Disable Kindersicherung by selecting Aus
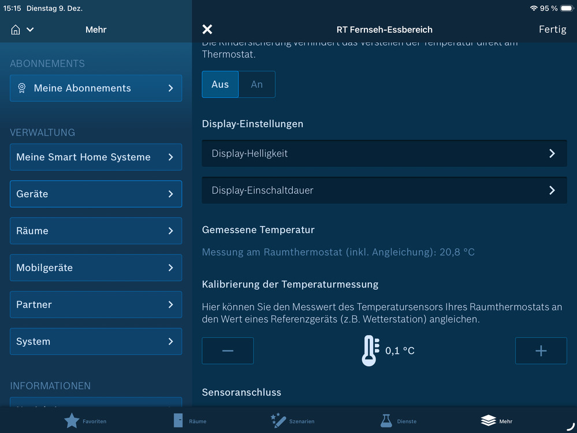Image resolution: width=577 pixels, height=433 pixels. click(x=219, y=84)
